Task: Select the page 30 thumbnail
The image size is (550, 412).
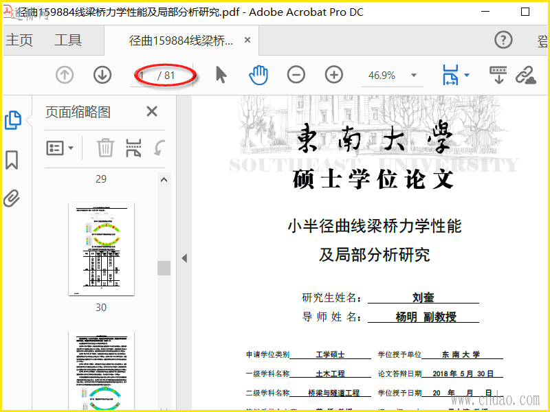Action: point(101,249)
